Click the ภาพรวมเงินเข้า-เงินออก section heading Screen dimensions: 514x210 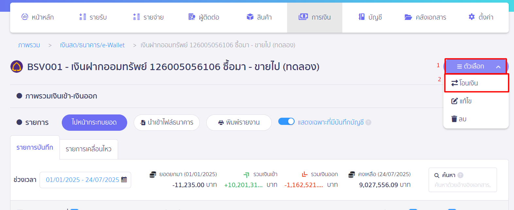click(x=61, y=96)
